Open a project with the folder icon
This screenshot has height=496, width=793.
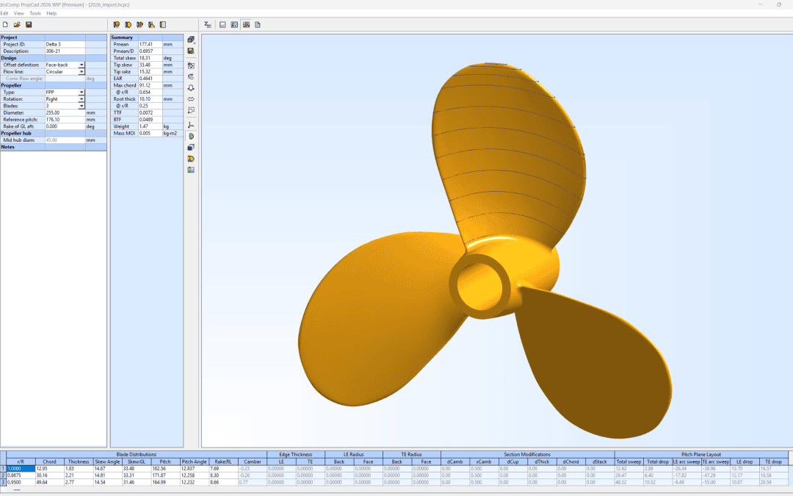tap(17, 24)
